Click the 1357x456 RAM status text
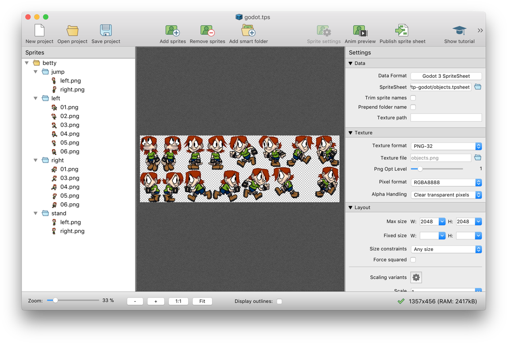The height and width of the screenshot is (343, 507). 443,301
